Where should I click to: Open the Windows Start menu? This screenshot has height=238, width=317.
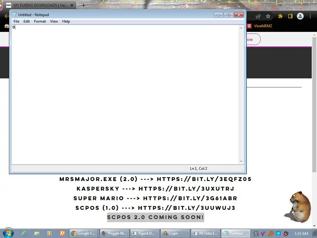point(8,233)
